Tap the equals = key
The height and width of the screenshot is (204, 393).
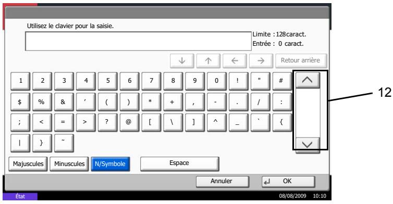tap(64, 122)
